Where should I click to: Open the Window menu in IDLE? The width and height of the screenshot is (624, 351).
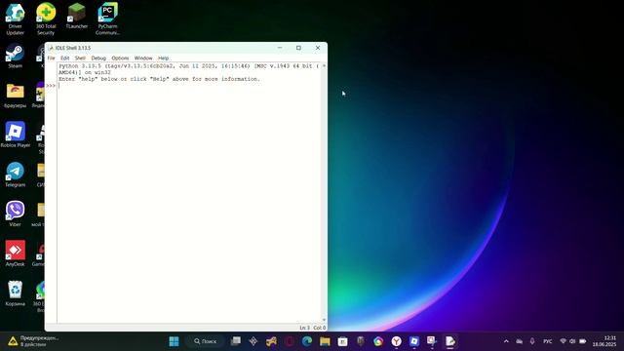pos(143,58)
